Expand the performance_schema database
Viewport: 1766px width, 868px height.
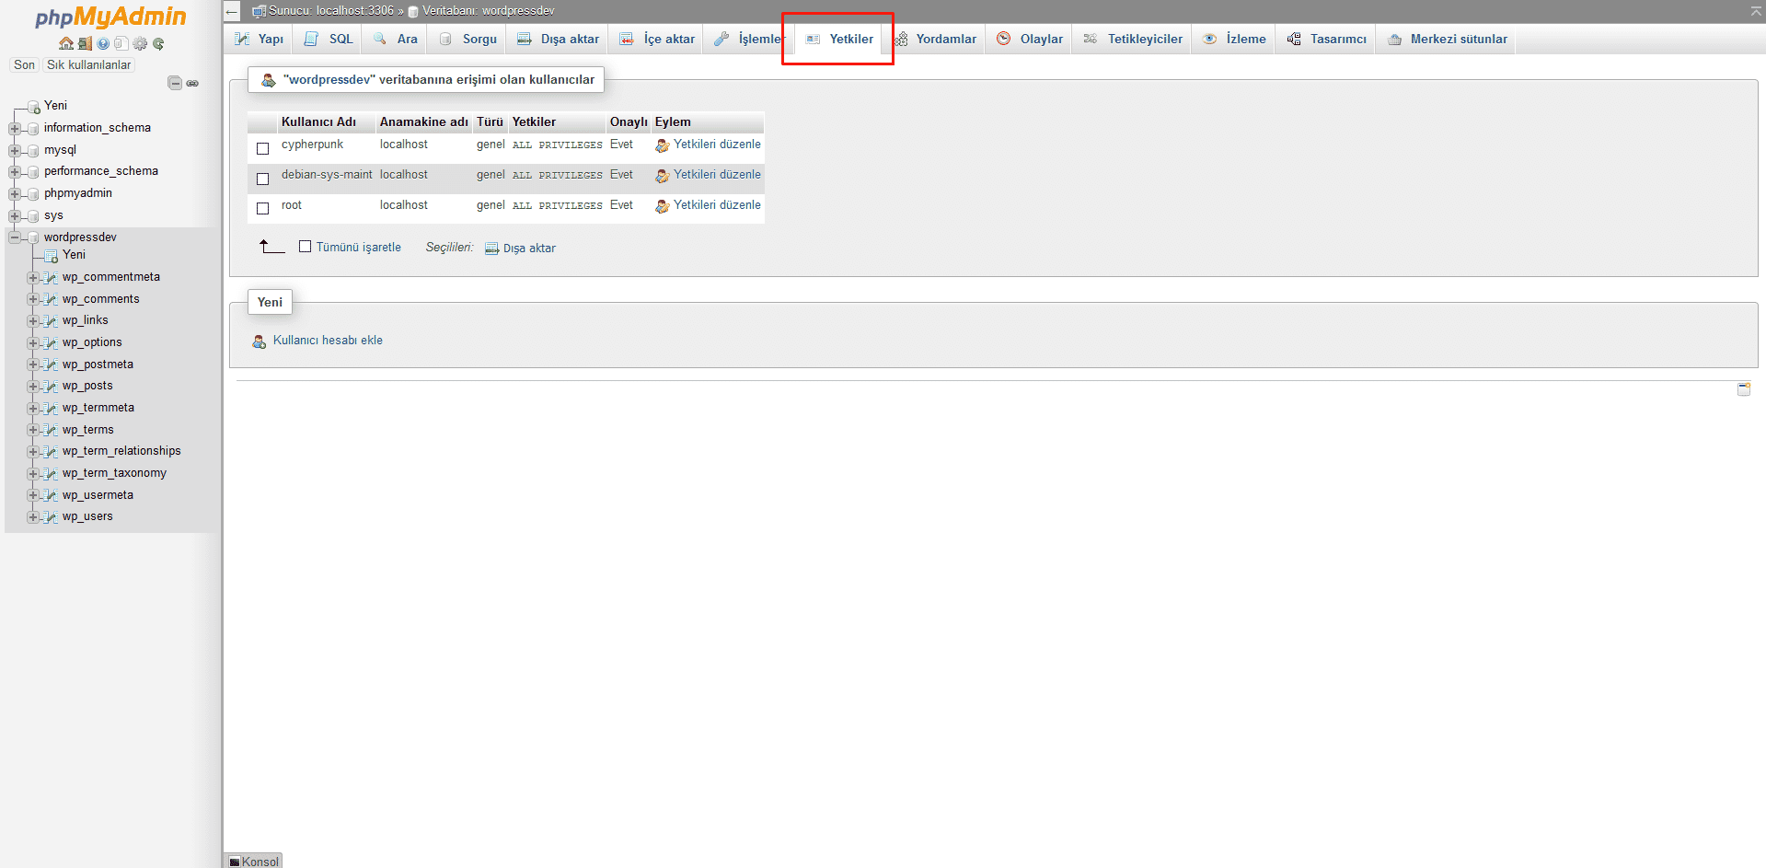coord(15,172)
